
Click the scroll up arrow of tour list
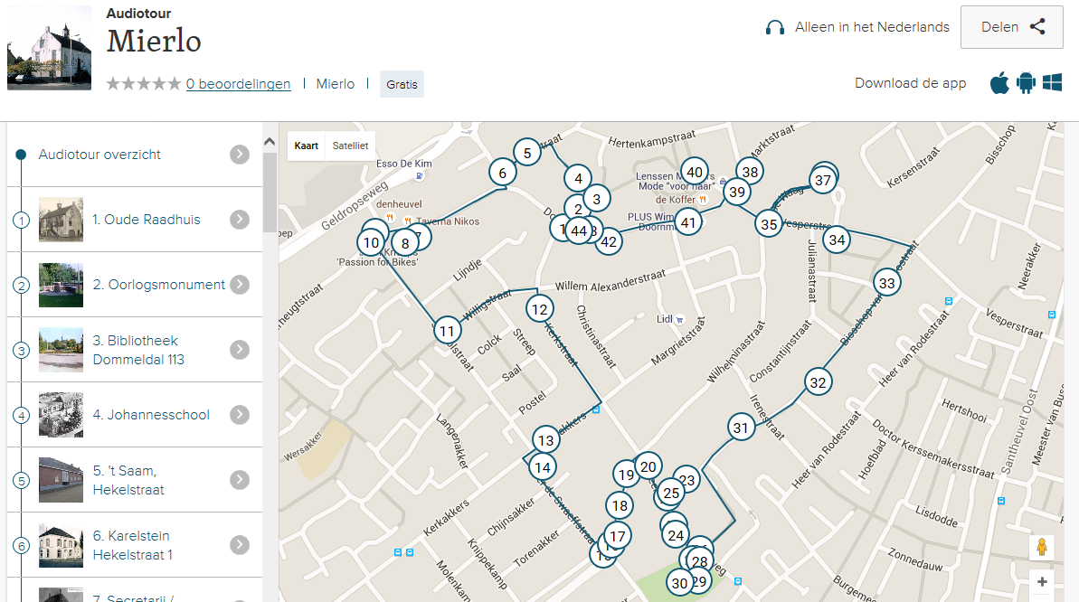click(270, 142)
